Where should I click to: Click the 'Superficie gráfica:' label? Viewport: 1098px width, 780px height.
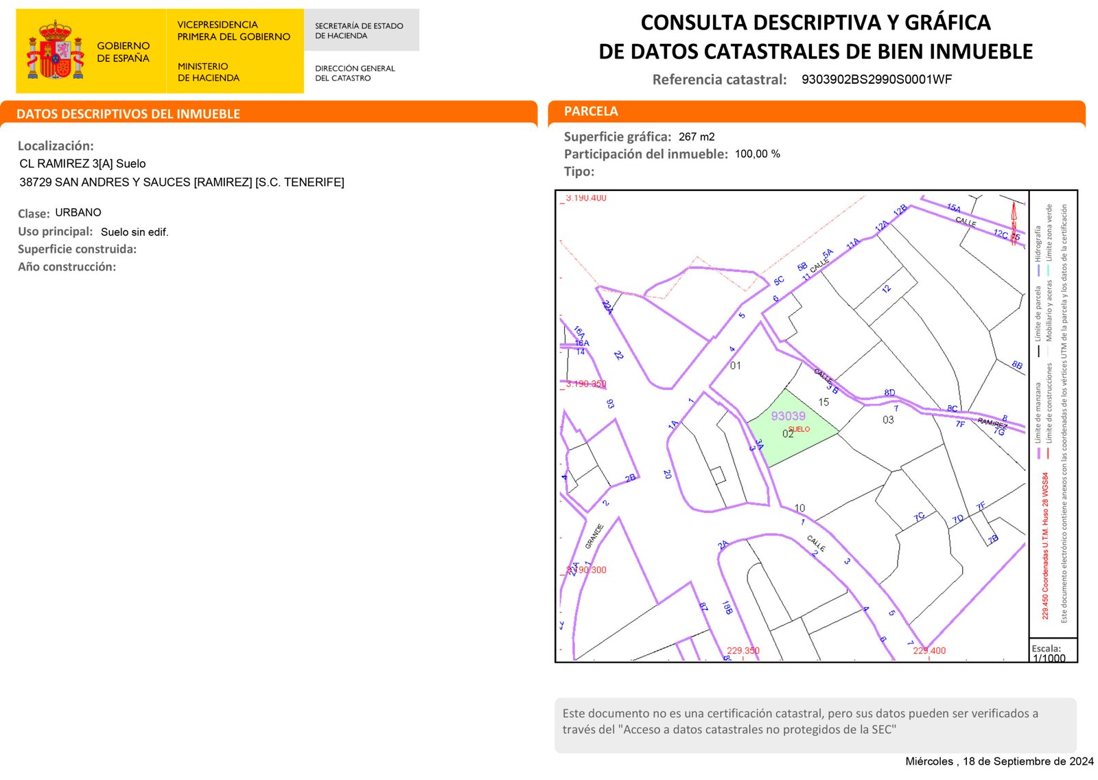(618, 137)
